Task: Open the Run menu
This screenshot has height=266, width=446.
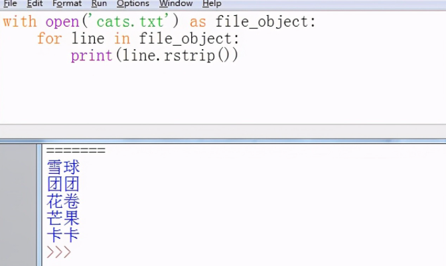Action: tap(99, 3)
